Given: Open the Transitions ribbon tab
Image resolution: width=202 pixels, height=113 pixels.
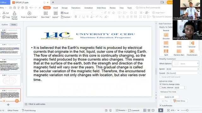Looking at the screenshot, I should [76, 8].
